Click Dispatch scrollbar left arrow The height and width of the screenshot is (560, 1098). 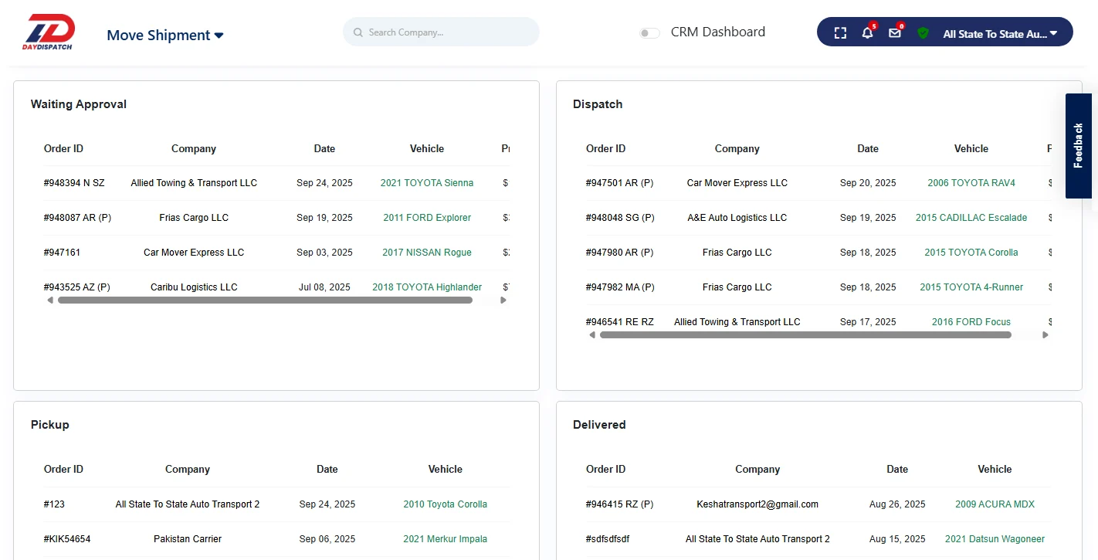(x=592, y=334)
